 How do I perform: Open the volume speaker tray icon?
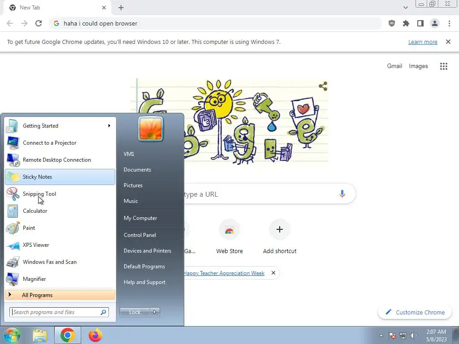coord(414,335)
